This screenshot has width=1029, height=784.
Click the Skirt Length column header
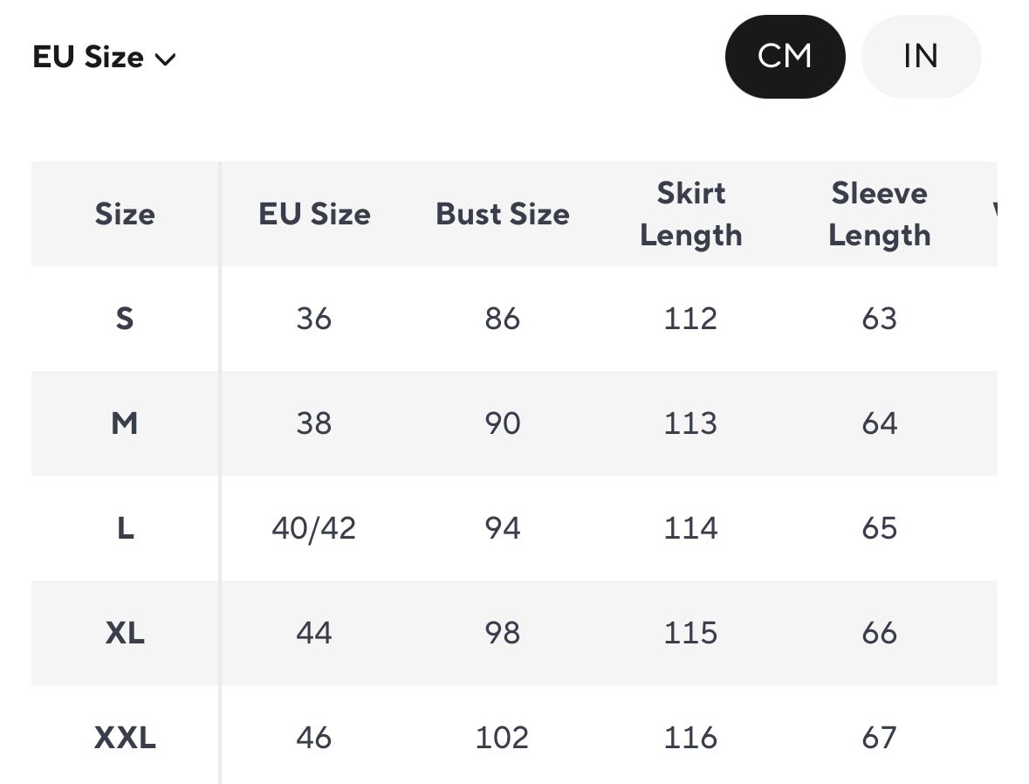click(x=690, y=214)
